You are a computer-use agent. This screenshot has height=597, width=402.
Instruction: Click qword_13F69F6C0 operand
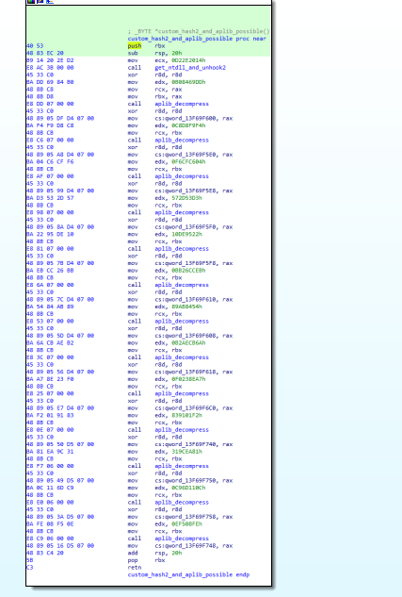click(187, 407)
